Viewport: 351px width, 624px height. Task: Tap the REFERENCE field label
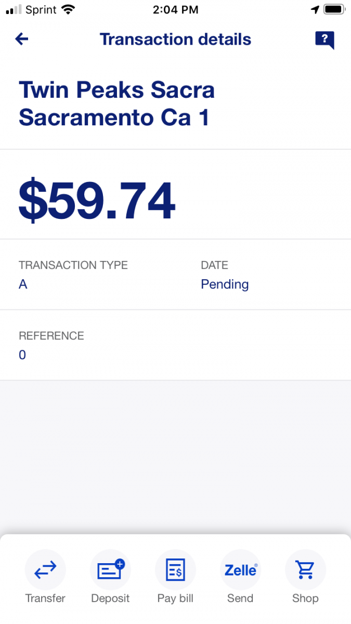[51, 336]
